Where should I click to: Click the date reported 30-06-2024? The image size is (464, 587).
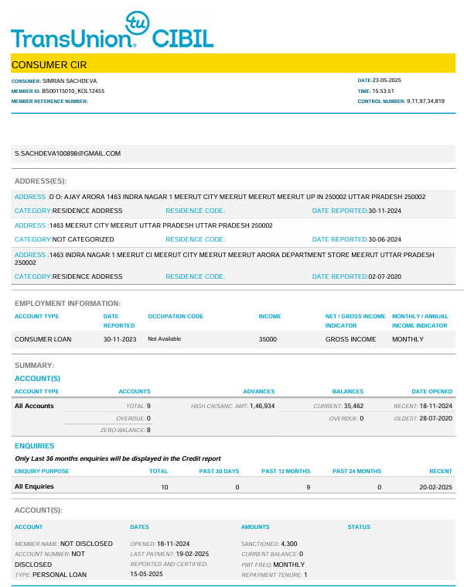tap(384, 239)
